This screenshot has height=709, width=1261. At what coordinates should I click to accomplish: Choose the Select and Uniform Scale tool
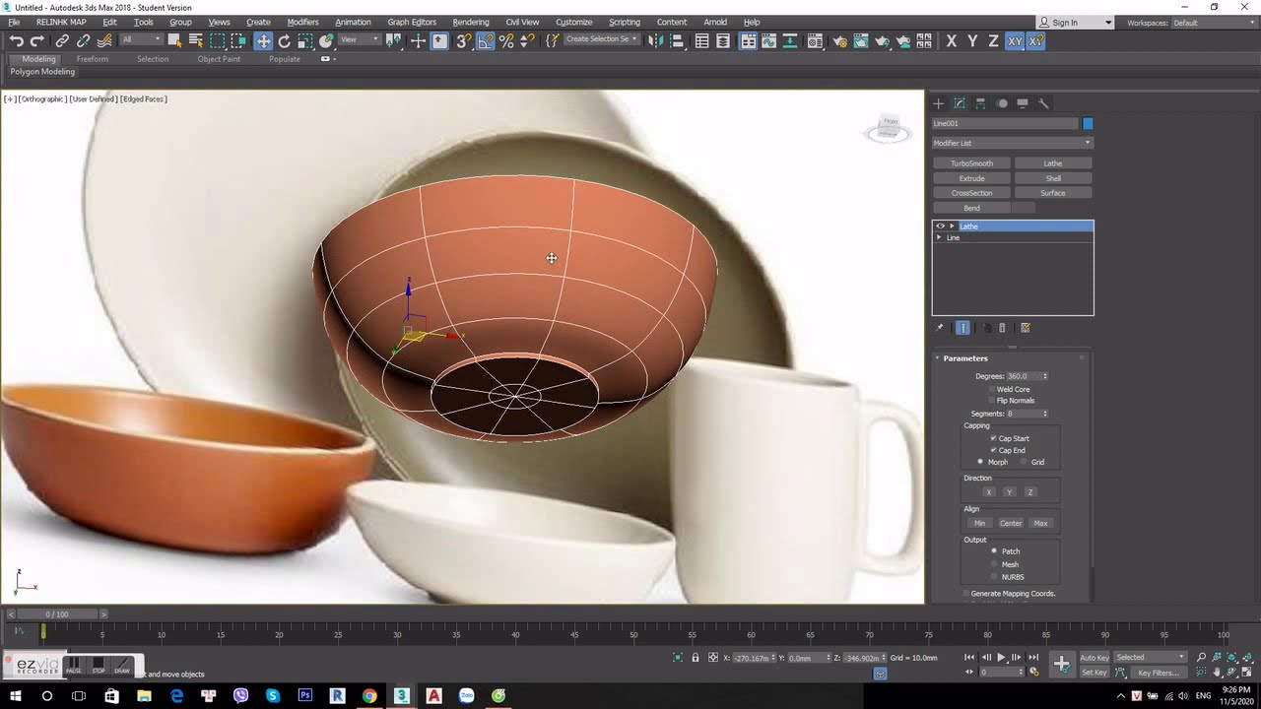(305, 41)
